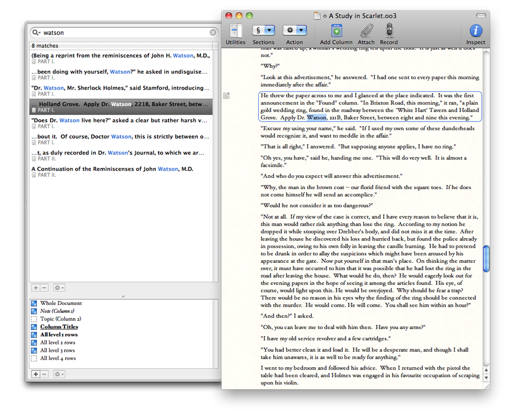Screen dimensions: 514x410
Task: Select the match 'Of course, Doctor Watson'
Action: point(121,139)
